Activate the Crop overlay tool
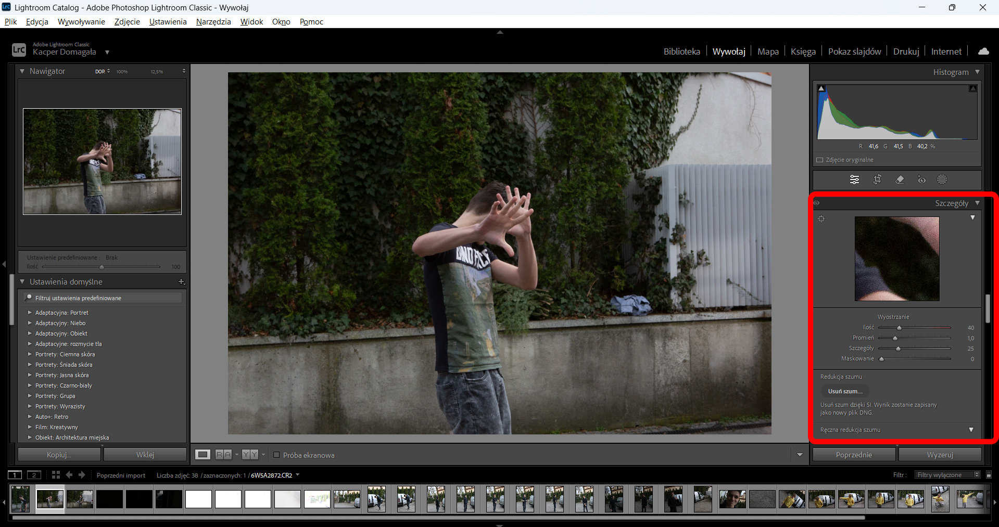999x527 pixels. (x=877, y=179)
